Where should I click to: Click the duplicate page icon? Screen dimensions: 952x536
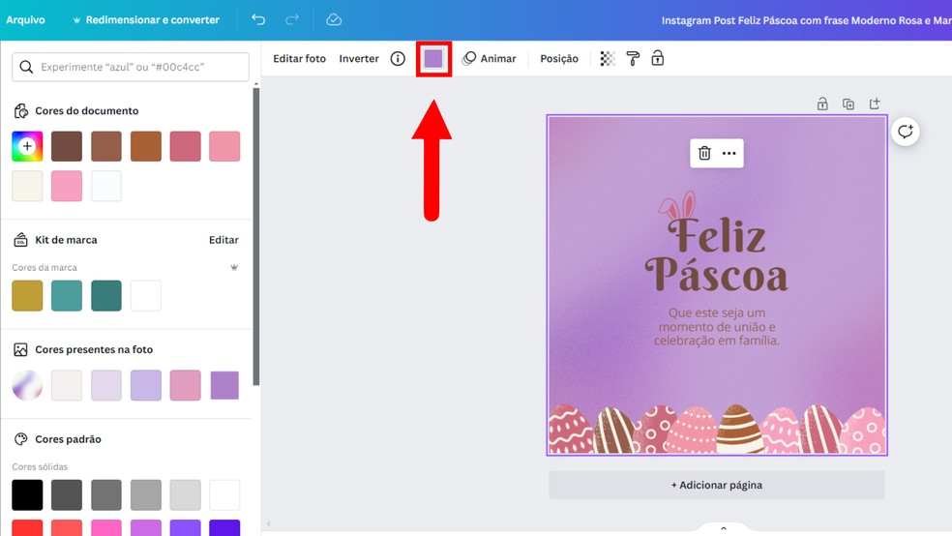[x=848, y=104]
